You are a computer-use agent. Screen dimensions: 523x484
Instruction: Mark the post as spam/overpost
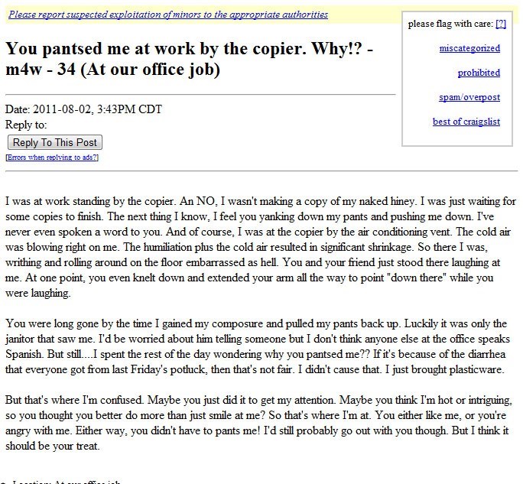click(x=469, y=97)
